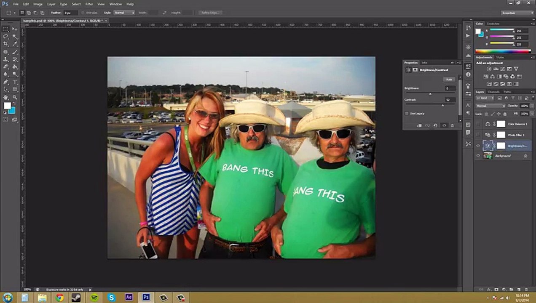Select the Move tool

15,29
